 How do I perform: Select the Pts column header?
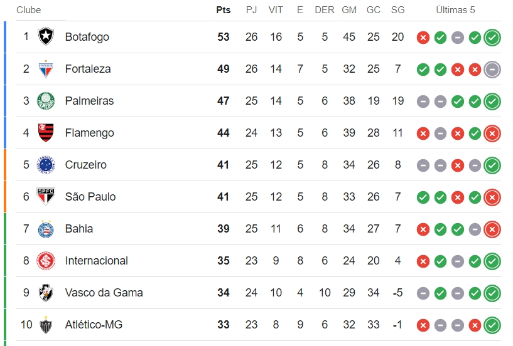click(223, 10)
